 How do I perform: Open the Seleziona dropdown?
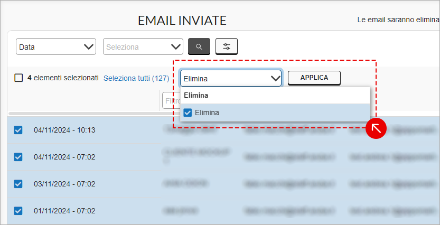click(x=143, y=46)
